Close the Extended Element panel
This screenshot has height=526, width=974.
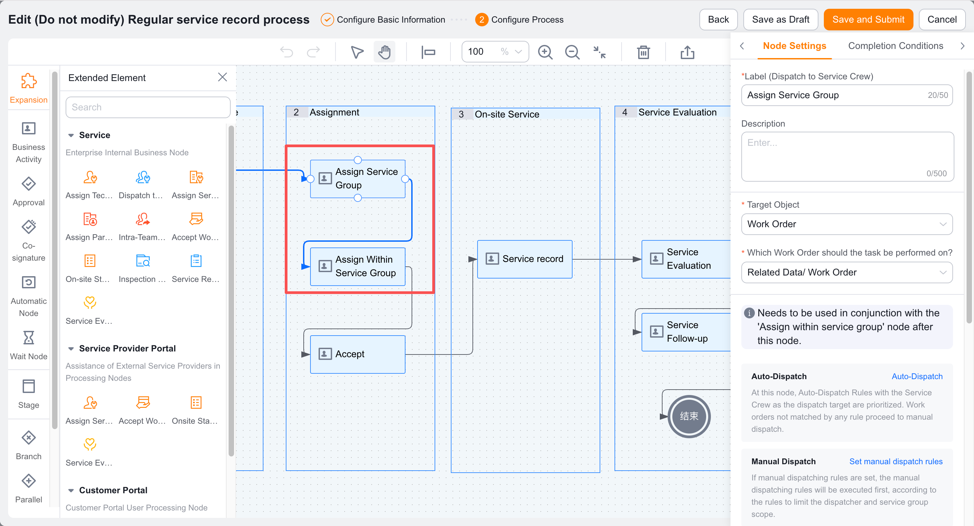point(222,77)
